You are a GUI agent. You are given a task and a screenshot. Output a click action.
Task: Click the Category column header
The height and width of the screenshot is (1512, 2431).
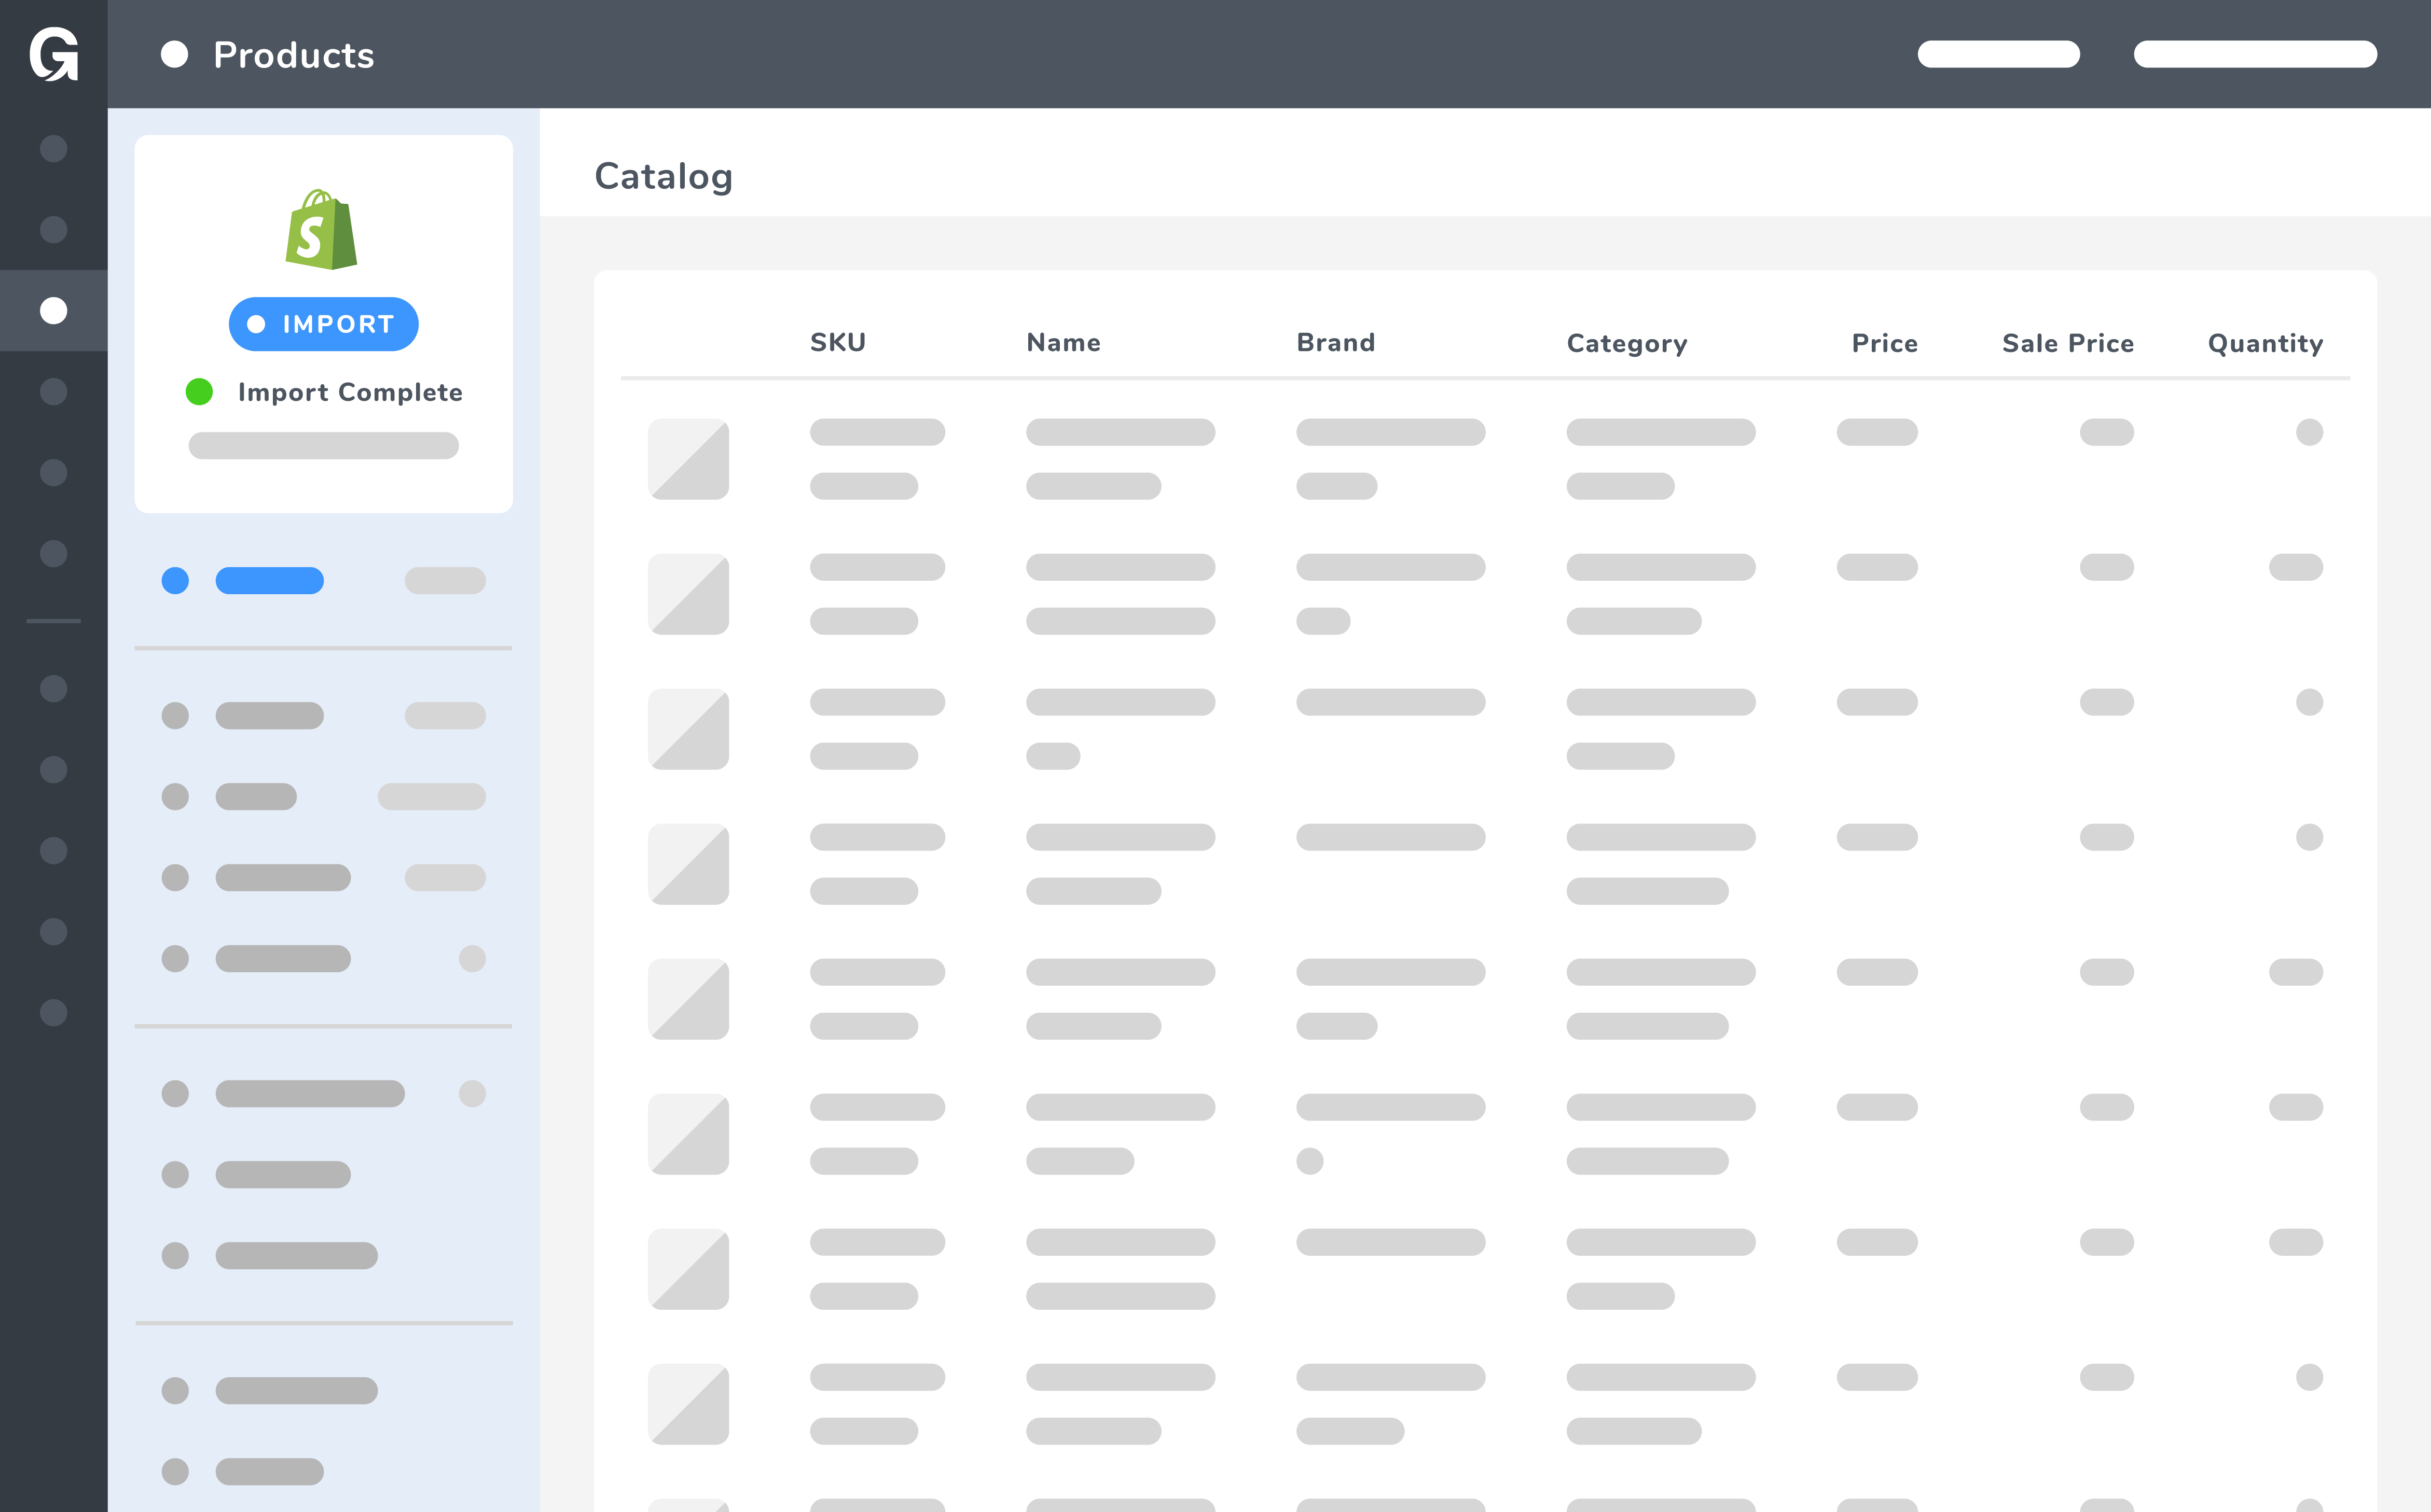point(1627,343)
